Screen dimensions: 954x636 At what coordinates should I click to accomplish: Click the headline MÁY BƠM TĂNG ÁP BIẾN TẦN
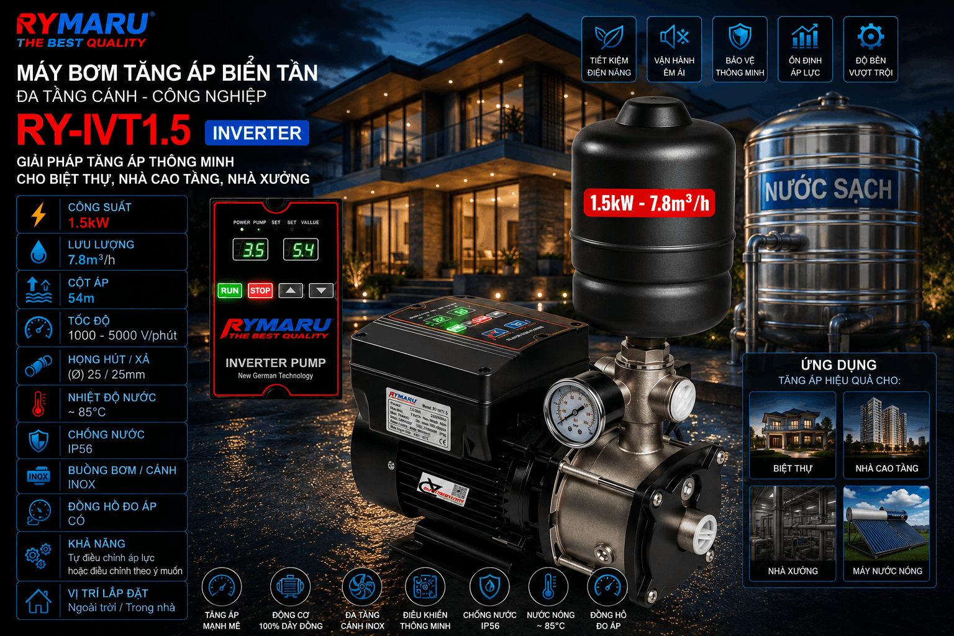coord(167,73)
